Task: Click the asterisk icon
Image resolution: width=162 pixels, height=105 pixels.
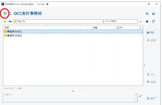Action: tap(147, 22)
